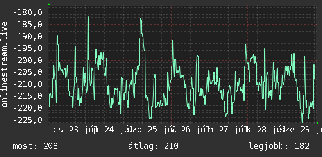The height and width of the screenshot is (157, 322).
Task: Click the -190,0 y-axis label
Action: pos(27,37)
